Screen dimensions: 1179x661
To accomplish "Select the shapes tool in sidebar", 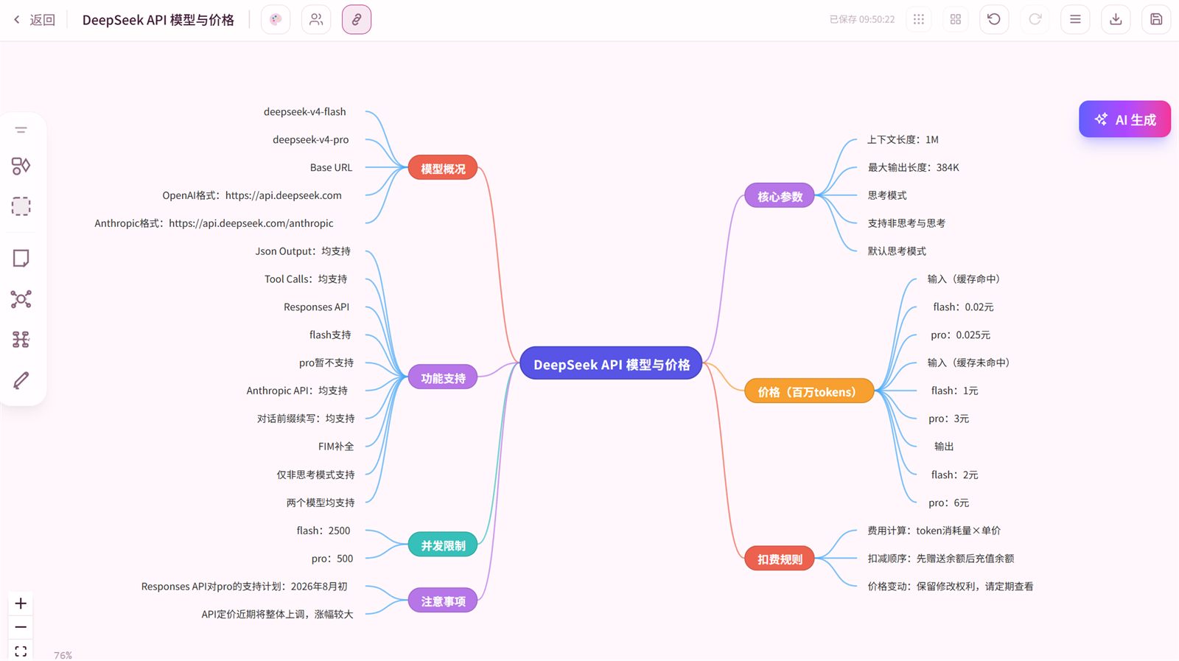I will pyautogui.click(x=21, y=167).
